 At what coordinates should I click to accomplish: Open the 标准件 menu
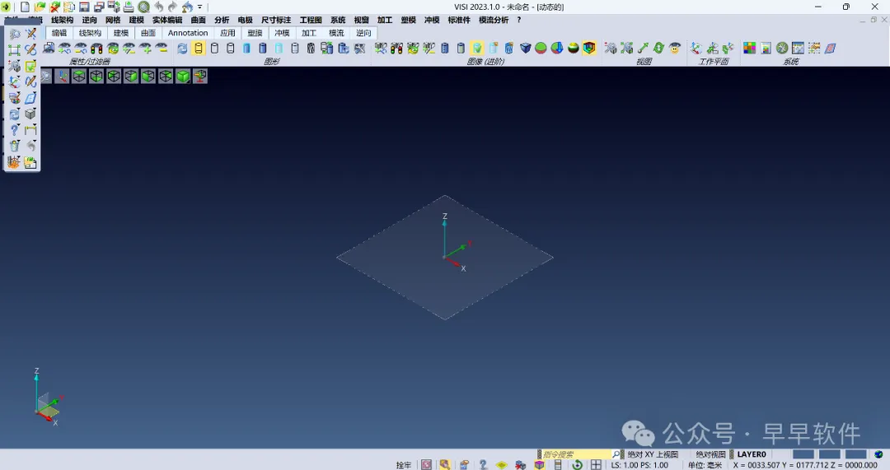click(459, 20)
